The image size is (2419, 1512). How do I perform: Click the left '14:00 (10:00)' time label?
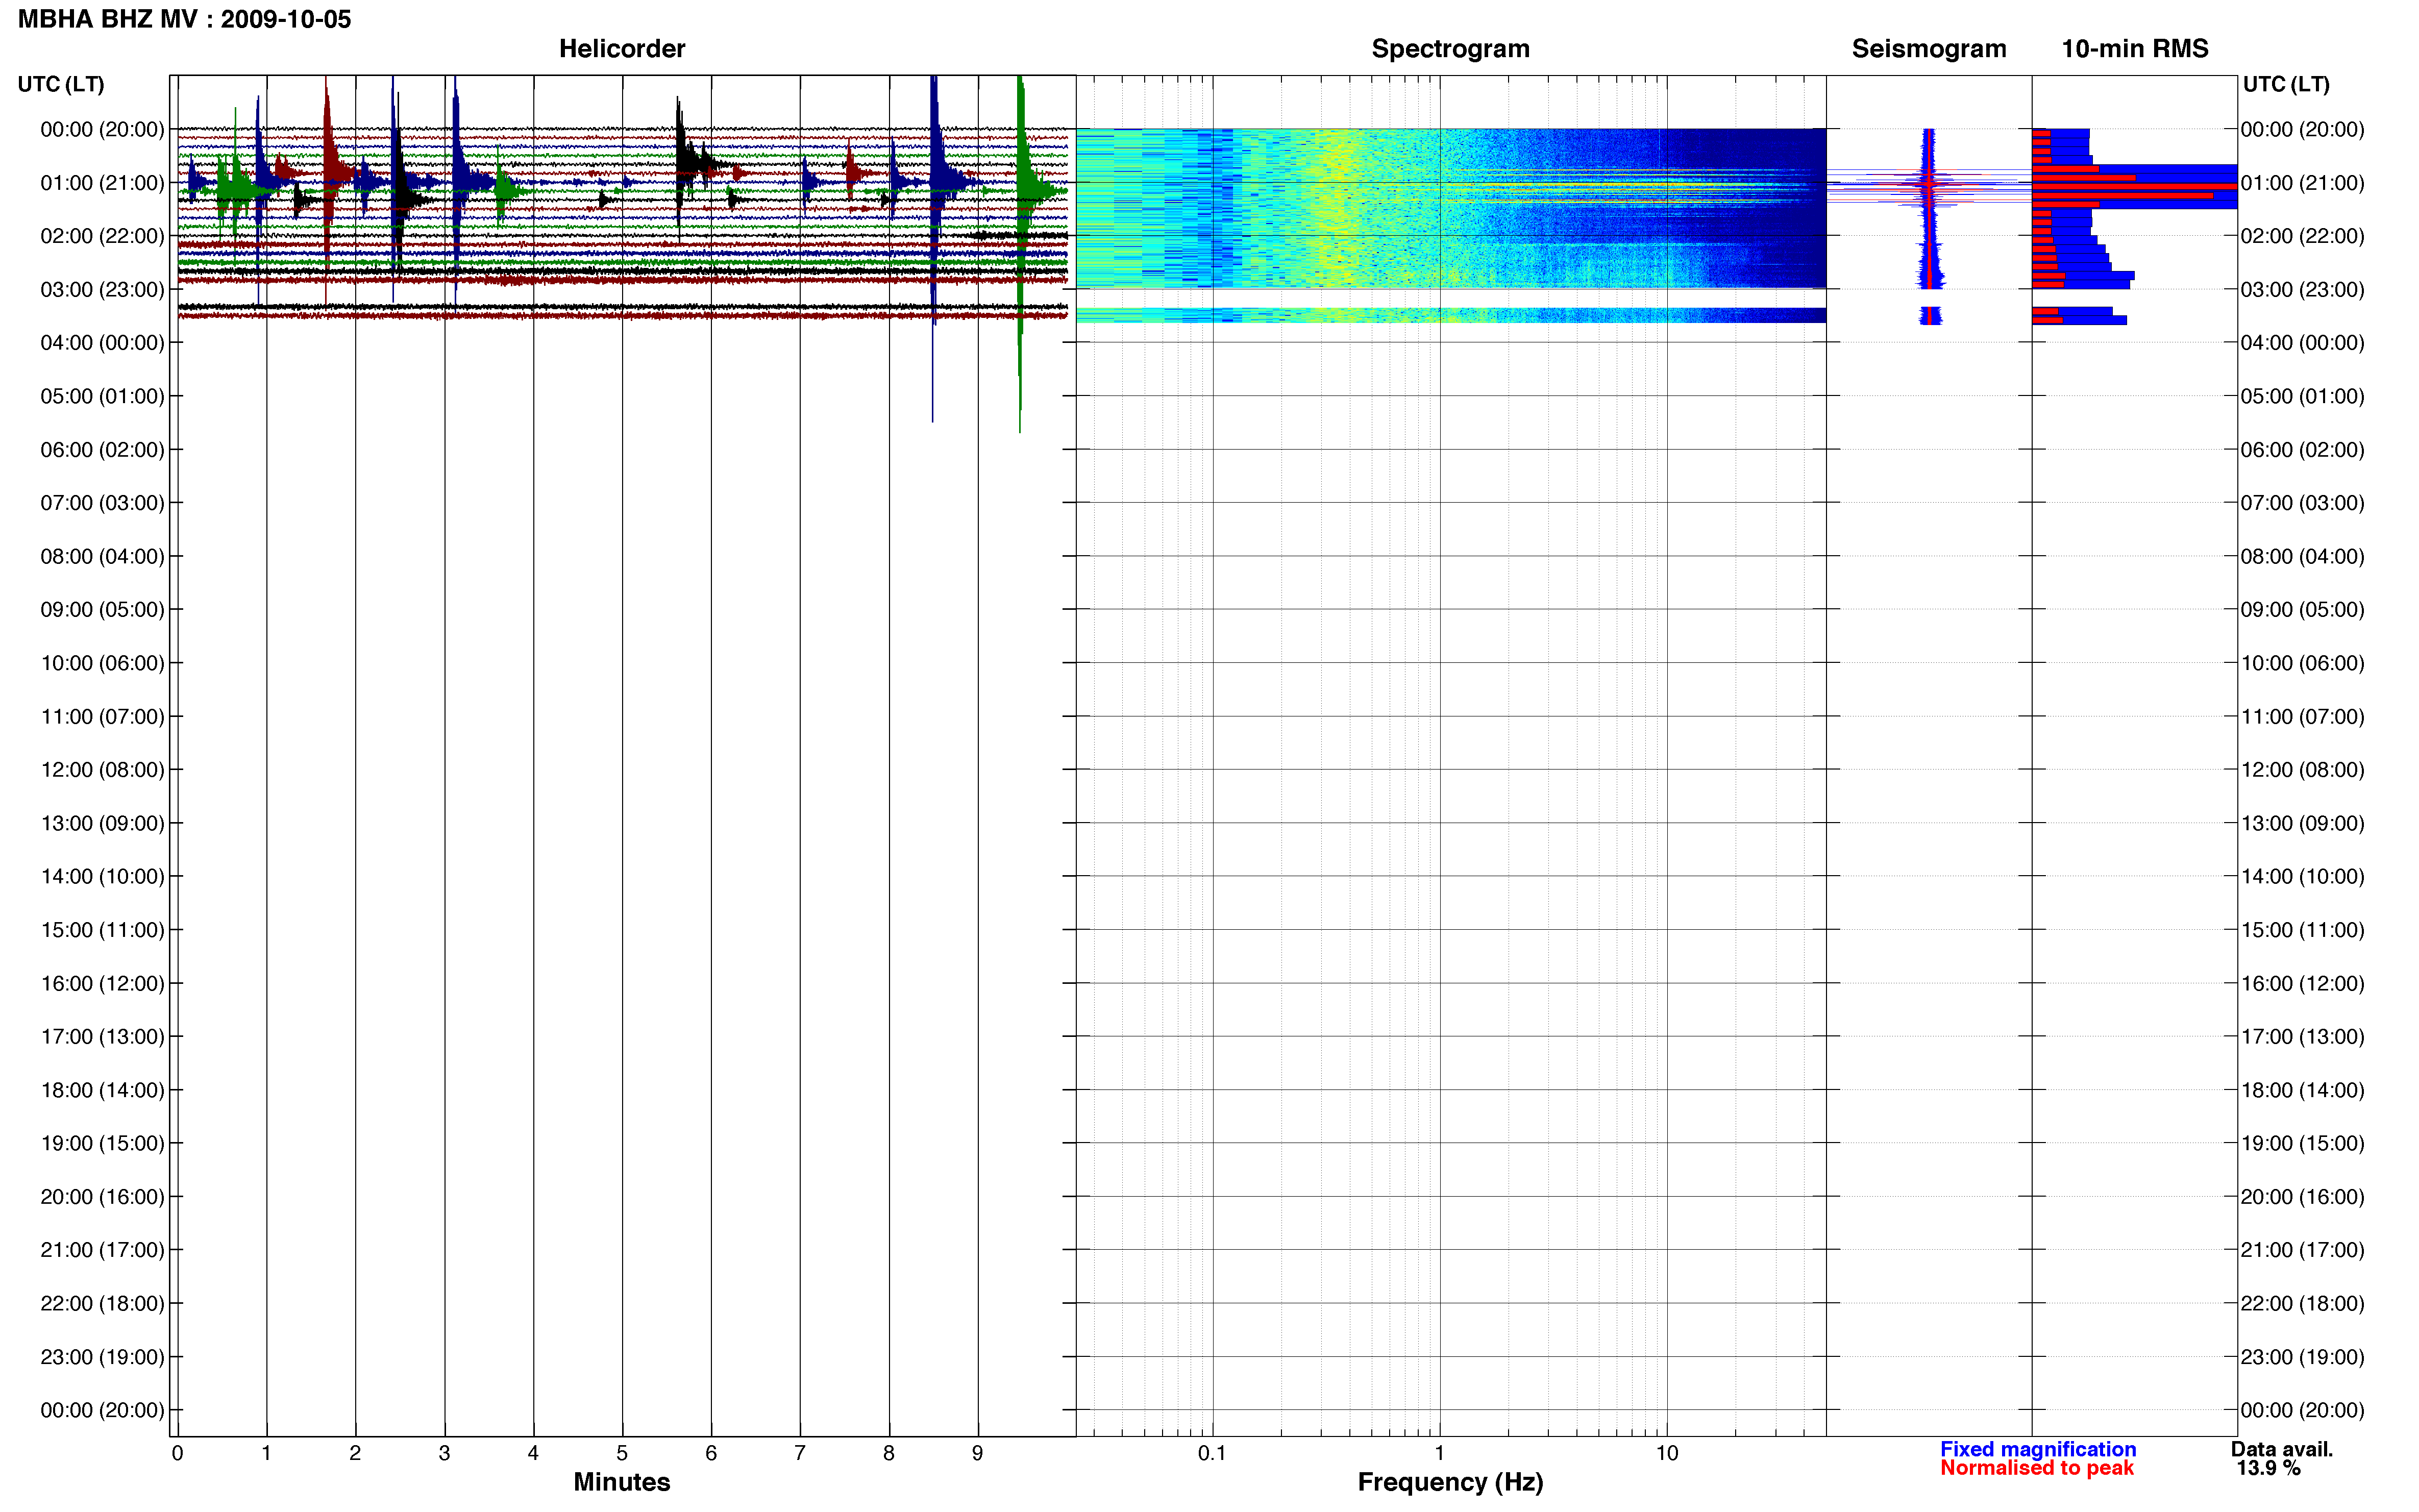click(102, 877)
